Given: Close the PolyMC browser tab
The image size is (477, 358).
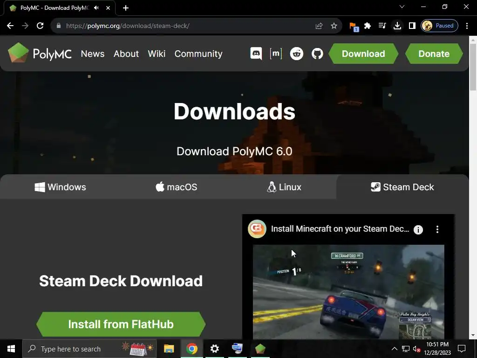Looking at the screenshot, I should click(108, 8).
